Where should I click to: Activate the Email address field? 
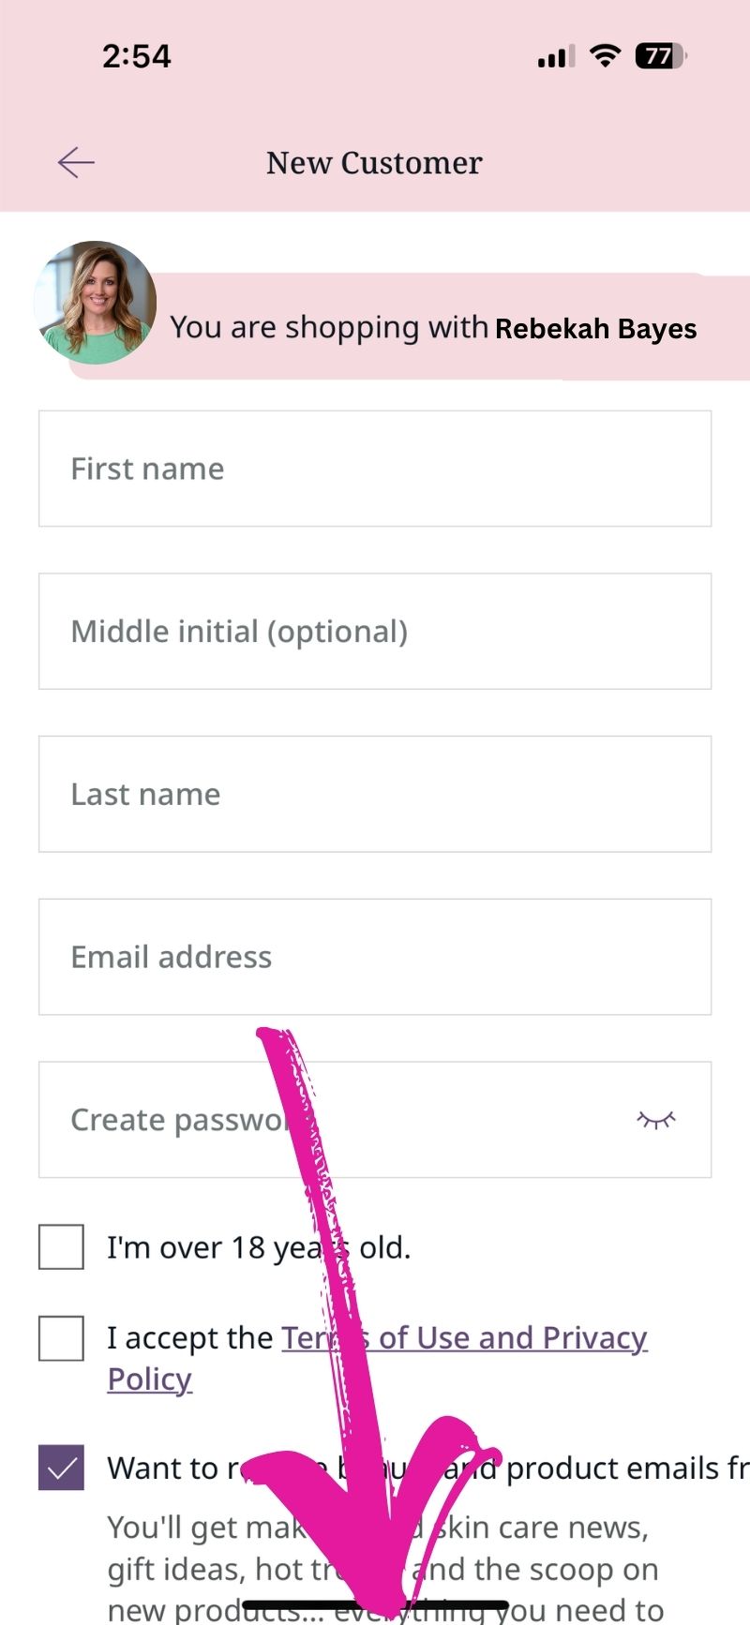[x=375, y=957]
